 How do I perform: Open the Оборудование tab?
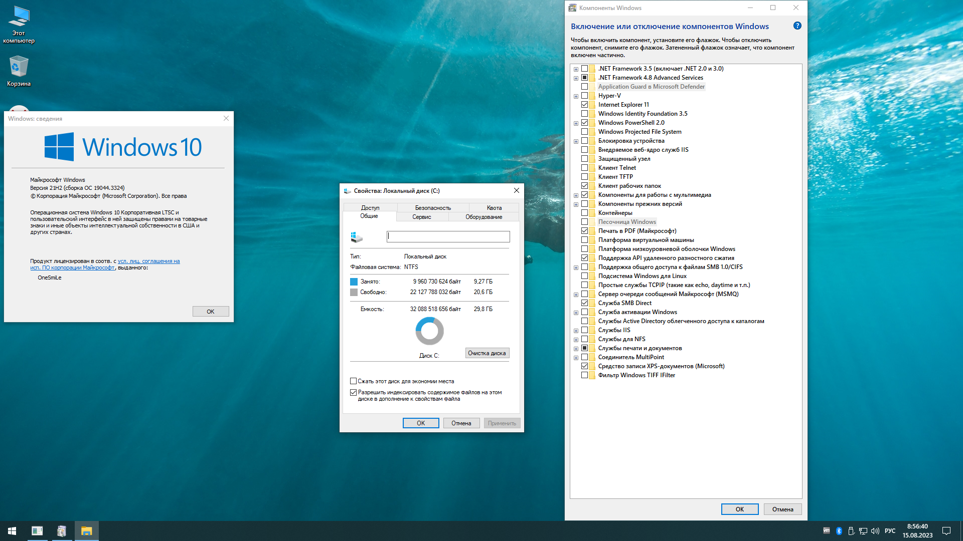click(484, 217)
